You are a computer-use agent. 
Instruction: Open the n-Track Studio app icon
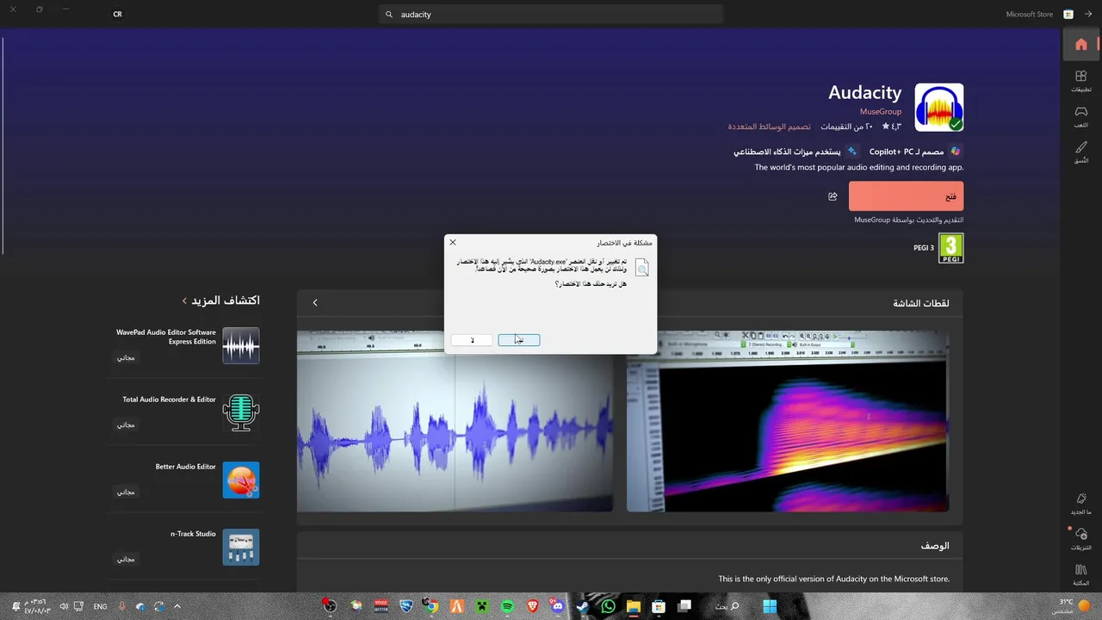pyautogui.click(x=241, y=547)
